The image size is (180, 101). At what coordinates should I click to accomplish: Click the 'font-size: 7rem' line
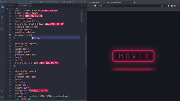24,19
